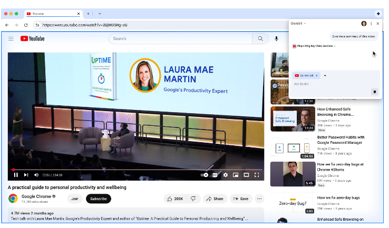Image resolution: width=389 pixels, height=228 pixels.
Task: Stop the Gemini response generation
Action: pyautogui.click(x=375, y=92)
